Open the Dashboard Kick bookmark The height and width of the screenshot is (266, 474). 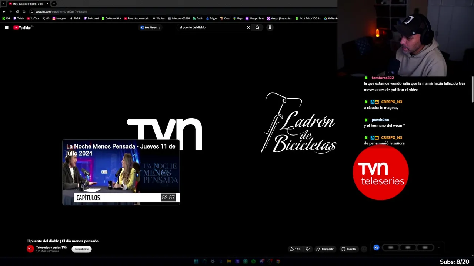pyautogui.click(x=111, y=18)
